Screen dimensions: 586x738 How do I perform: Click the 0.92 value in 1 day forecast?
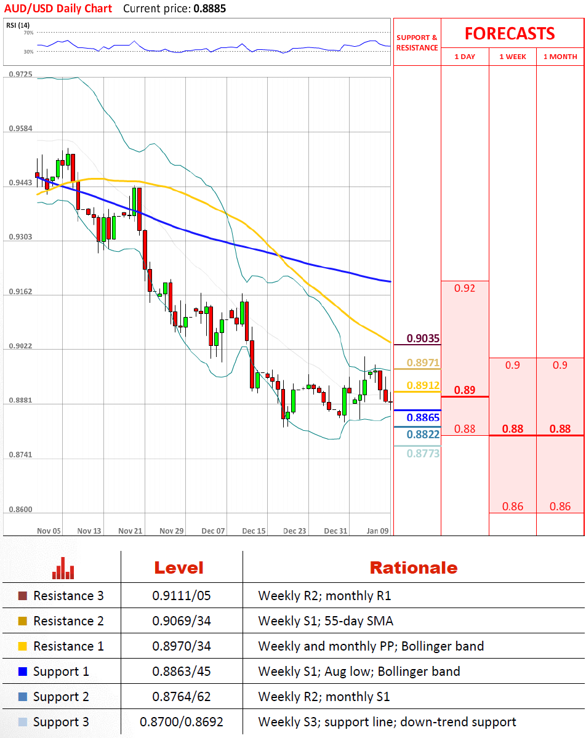(x=465, y=288)
